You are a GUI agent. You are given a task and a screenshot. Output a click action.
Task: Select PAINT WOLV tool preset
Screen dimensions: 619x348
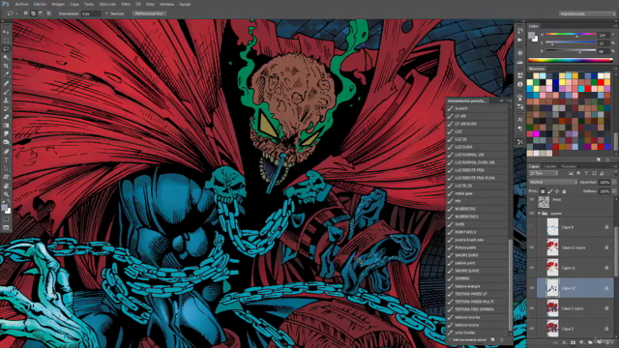477,232
